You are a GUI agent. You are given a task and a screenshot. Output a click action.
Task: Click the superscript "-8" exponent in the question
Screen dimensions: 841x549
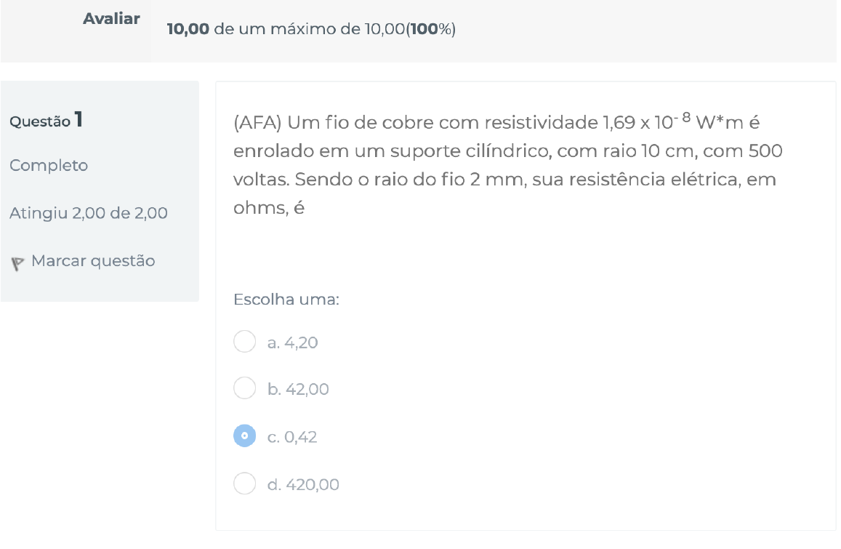678,117
